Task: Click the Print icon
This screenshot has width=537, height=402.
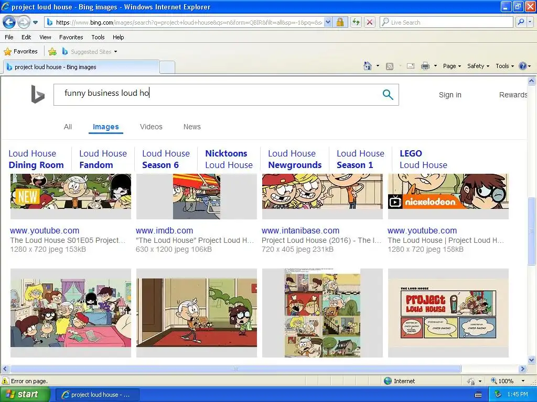Action: (x=425, y=66)
